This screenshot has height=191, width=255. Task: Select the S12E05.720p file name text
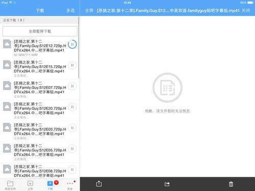[x=40, y=150]
